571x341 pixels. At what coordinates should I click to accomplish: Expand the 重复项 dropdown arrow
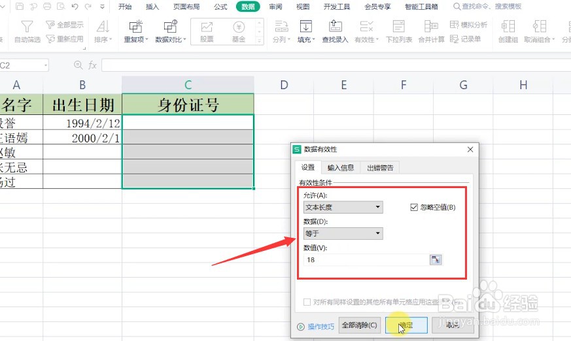tap(147, 40)
